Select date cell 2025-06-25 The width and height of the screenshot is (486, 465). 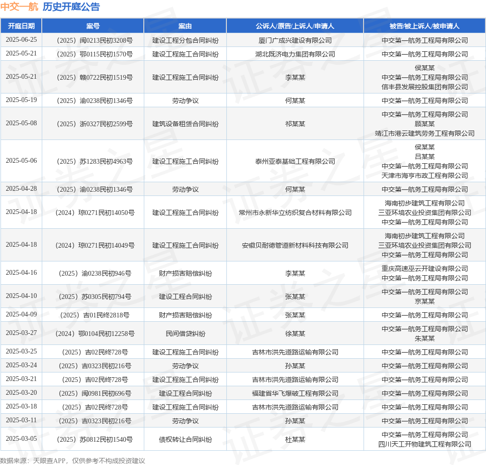coord(21,40)
